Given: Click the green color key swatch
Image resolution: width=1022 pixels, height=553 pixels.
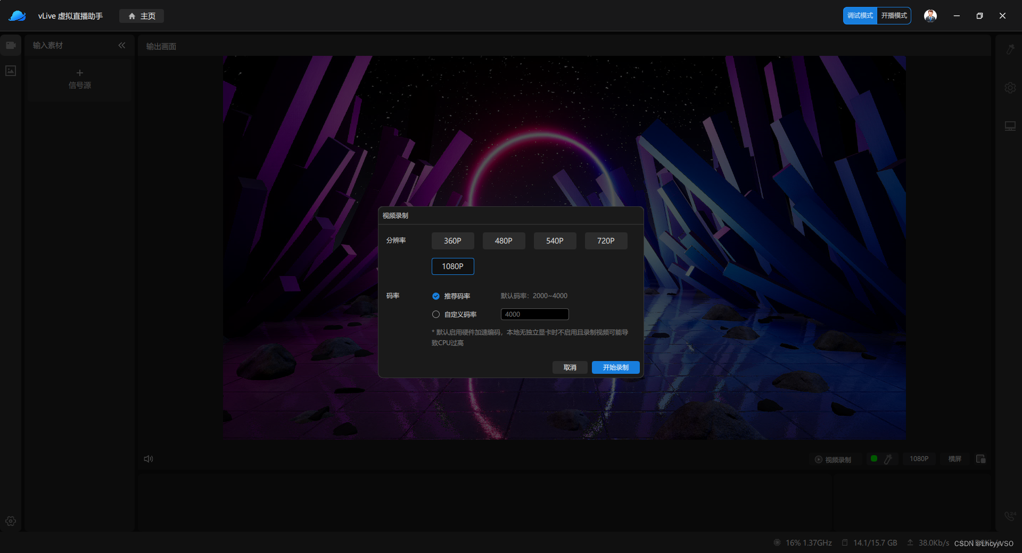Looking at the screenshot, I should tap(874, 458).
